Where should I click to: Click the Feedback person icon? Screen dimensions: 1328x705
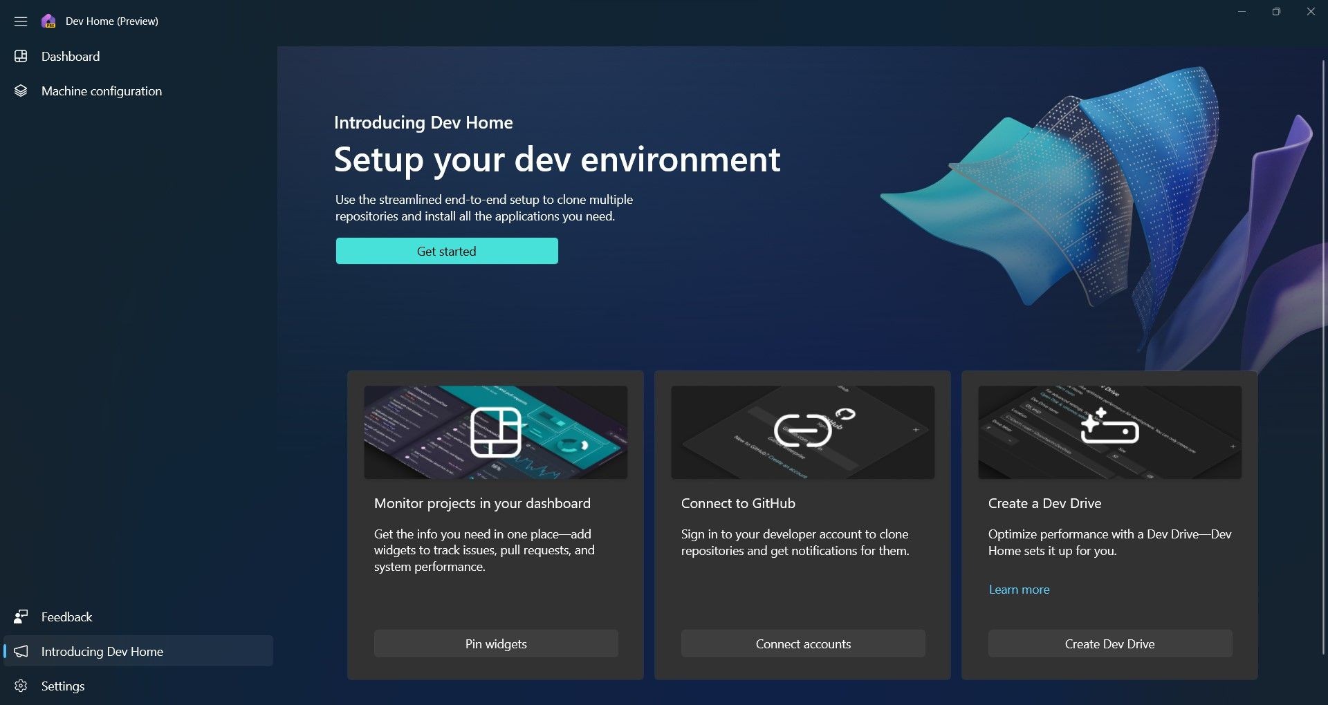21,617
